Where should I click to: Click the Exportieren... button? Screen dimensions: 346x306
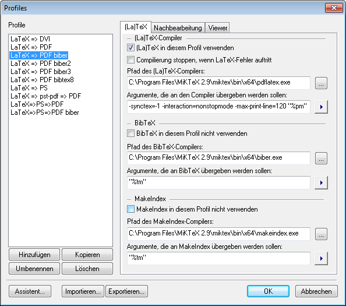pyautogui.click(x=126, y=291)
